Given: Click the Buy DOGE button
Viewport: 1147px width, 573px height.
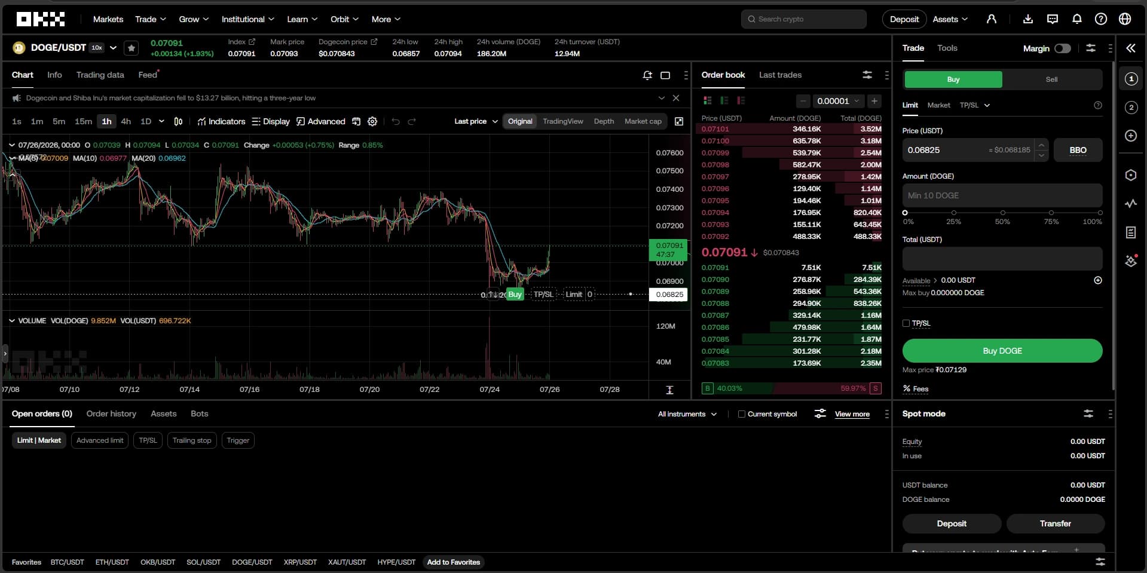Looking at the screenshot, I should (x=1002, y=351).
